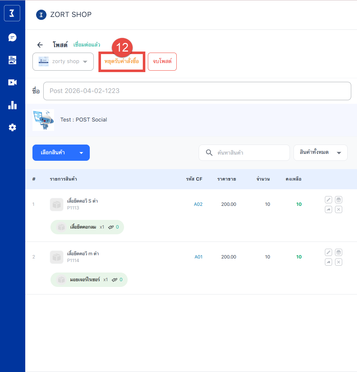Remove product A02 with the X icon
The width and height of the screenshot is (357, 372).
pyautogui.click(x=338, y=209)
